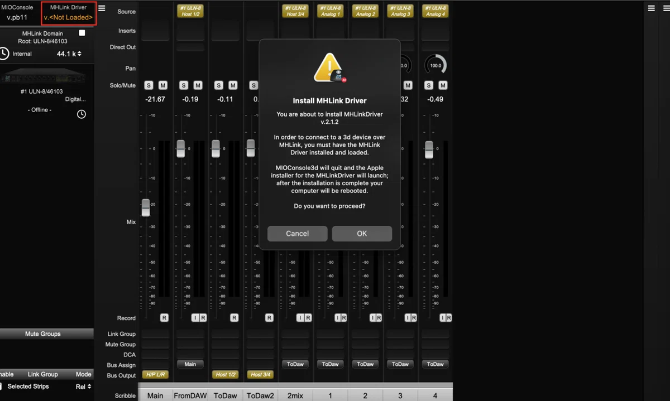The height and width of the screenshot is (401, 670).
Task: Enable input monitor I on strip 3
Action: [x=407, y=318]
